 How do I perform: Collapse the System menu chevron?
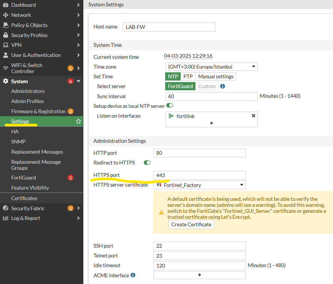(x=78, y=81)
